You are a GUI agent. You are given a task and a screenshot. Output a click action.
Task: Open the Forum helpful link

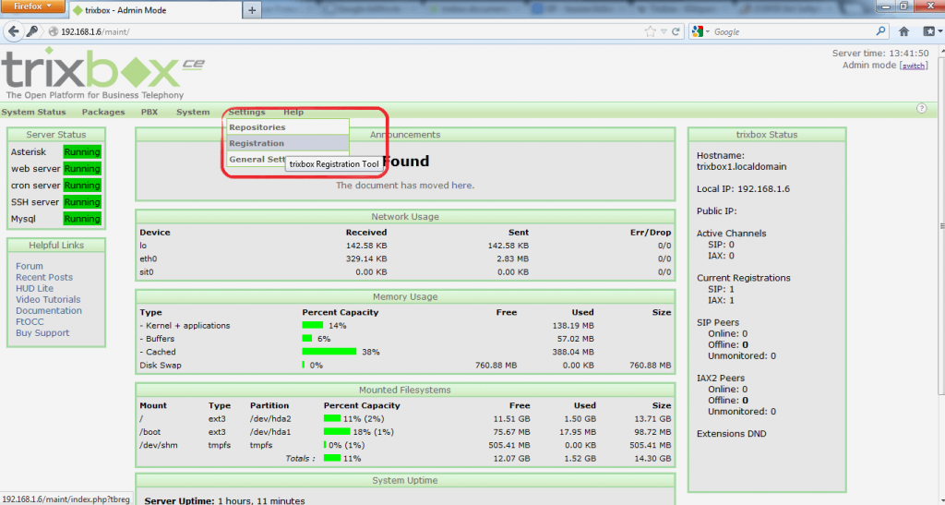point(30,267)
